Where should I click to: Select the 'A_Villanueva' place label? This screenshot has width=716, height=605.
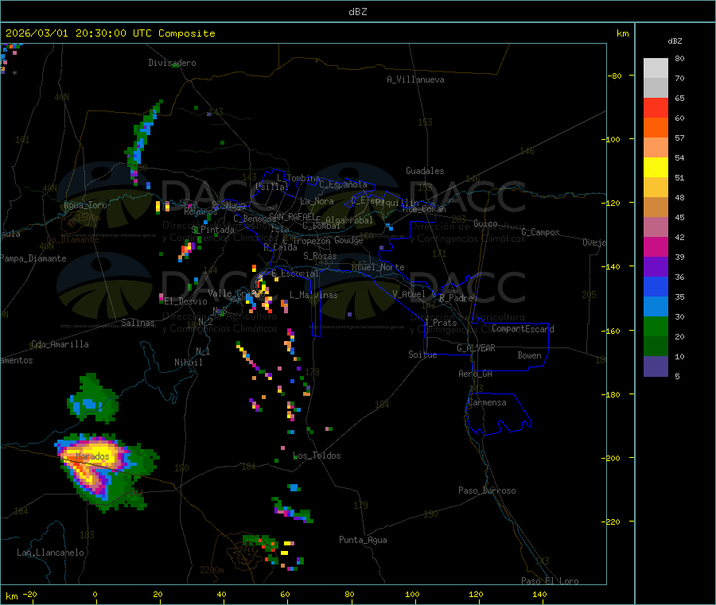tap(415, 80)
